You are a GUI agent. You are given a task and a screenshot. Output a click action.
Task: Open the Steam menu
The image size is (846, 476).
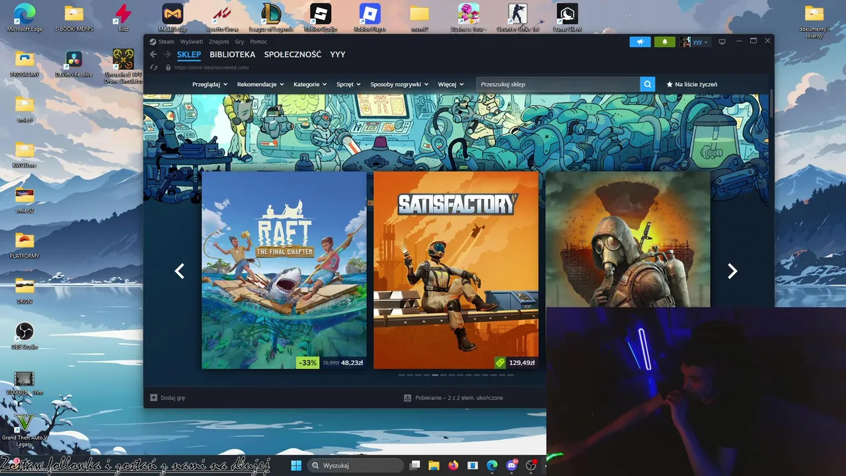tap(166, 42)
